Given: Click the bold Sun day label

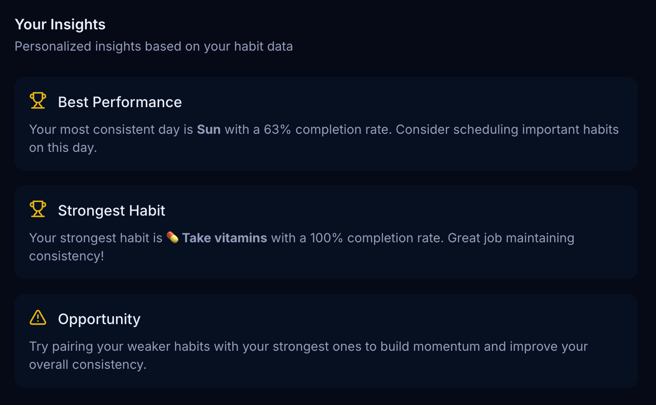Looking at the screenshot, I should point(209,130).
